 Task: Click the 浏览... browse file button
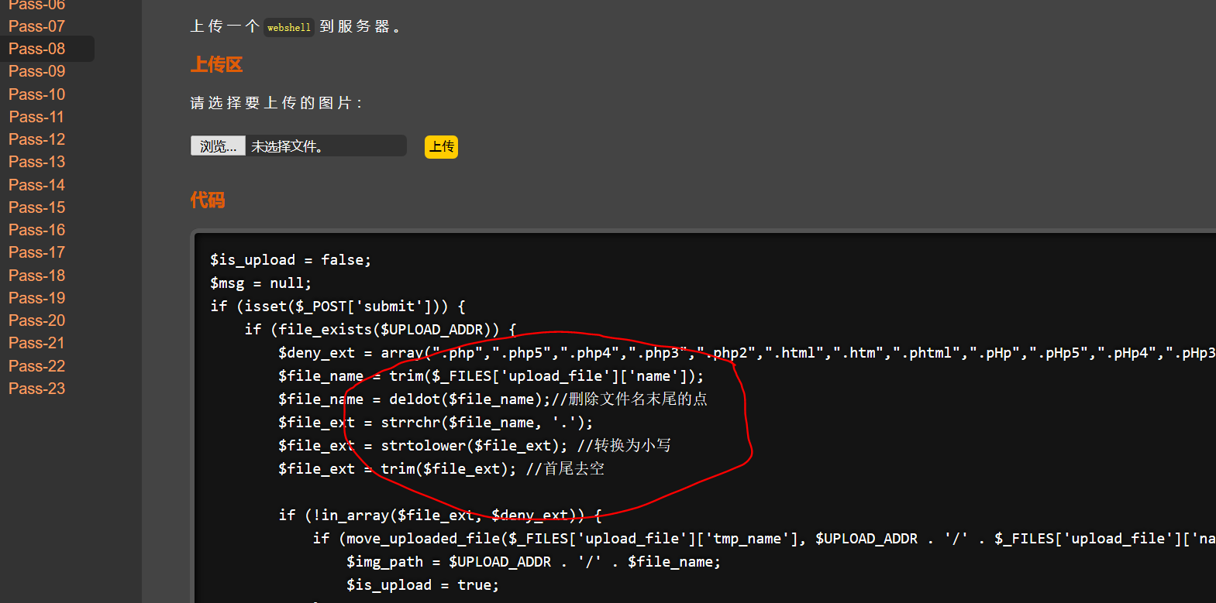(x=218, y=146)
